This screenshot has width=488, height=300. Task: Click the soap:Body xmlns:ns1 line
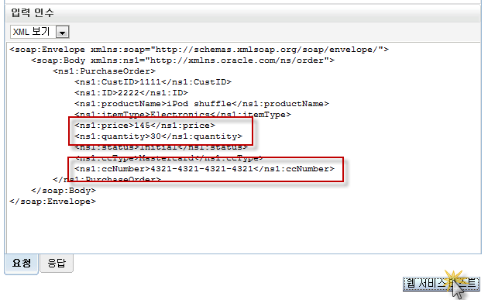183,60
